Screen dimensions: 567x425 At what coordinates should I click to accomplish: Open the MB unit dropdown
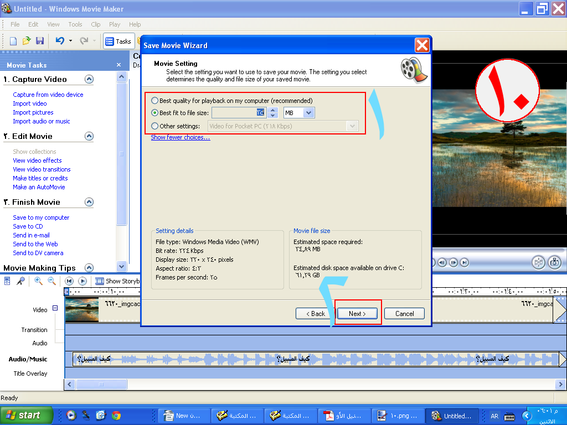308,113
